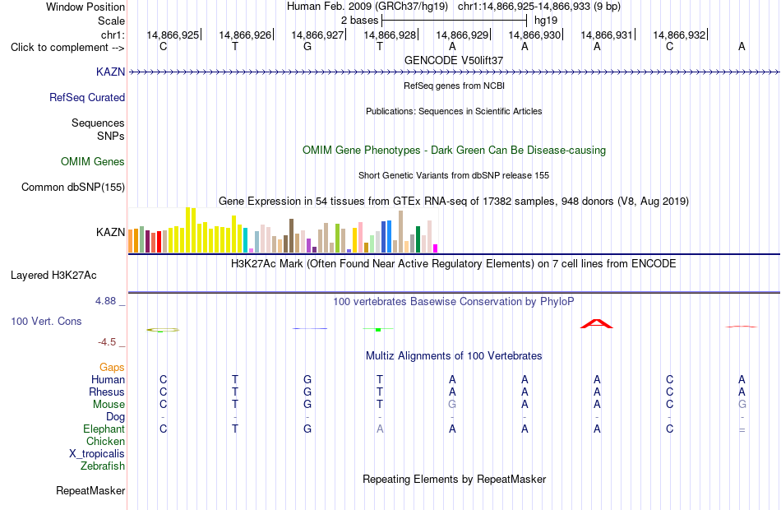Click the 'Click to complement -->' label
Image resolution: width=781 pixels, height=510 pixels.
(67, 48)
